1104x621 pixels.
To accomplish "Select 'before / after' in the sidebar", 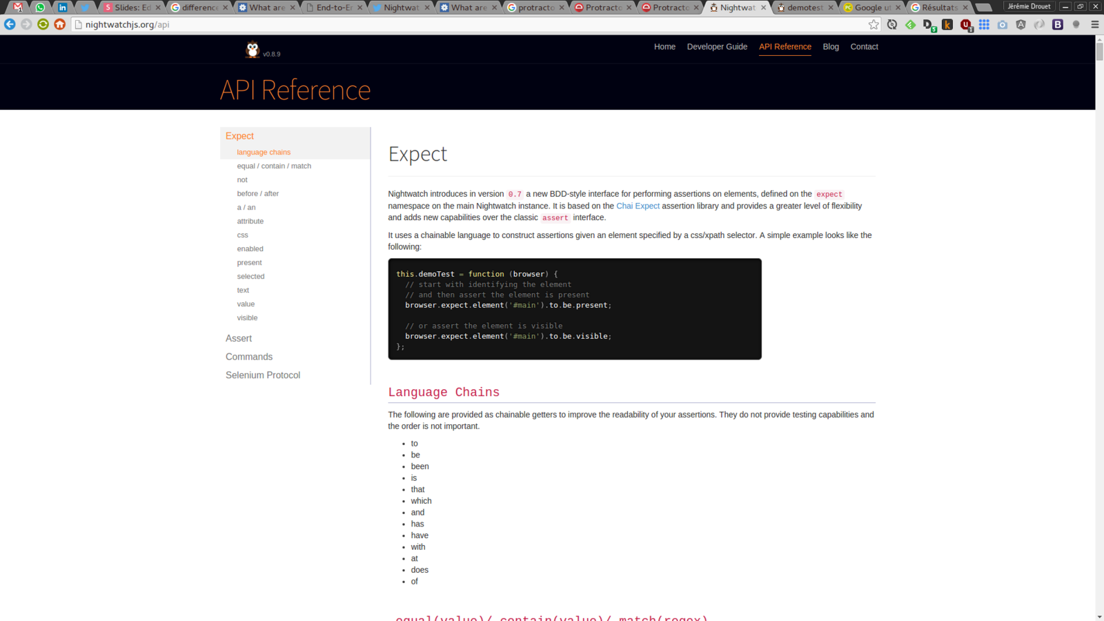I will pyautogui.click(x=258, y=193).
